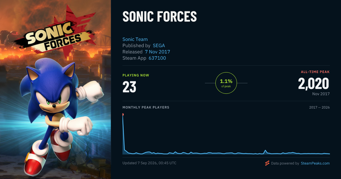The height and width of the screenshot is (179, 341).
Task: Click the SONIC FORCES title heading
Action: click(160, 17)
